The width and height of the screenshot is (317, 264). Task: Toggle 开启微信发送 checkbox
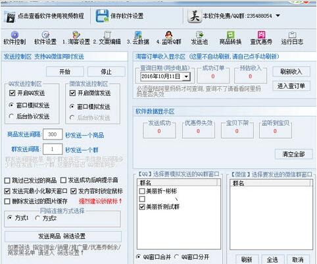point(72,93)
